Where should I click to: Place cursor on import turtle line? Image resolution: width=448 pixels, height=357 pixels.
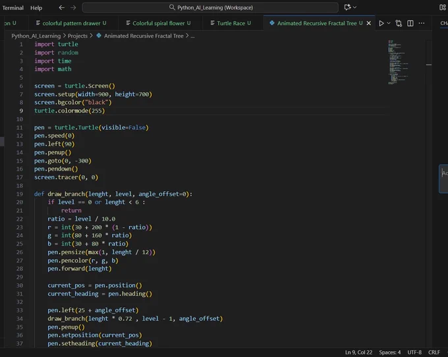click(x=56, y=44)
